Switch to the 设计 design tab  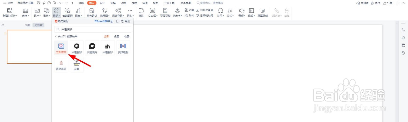tap(102, 3)
